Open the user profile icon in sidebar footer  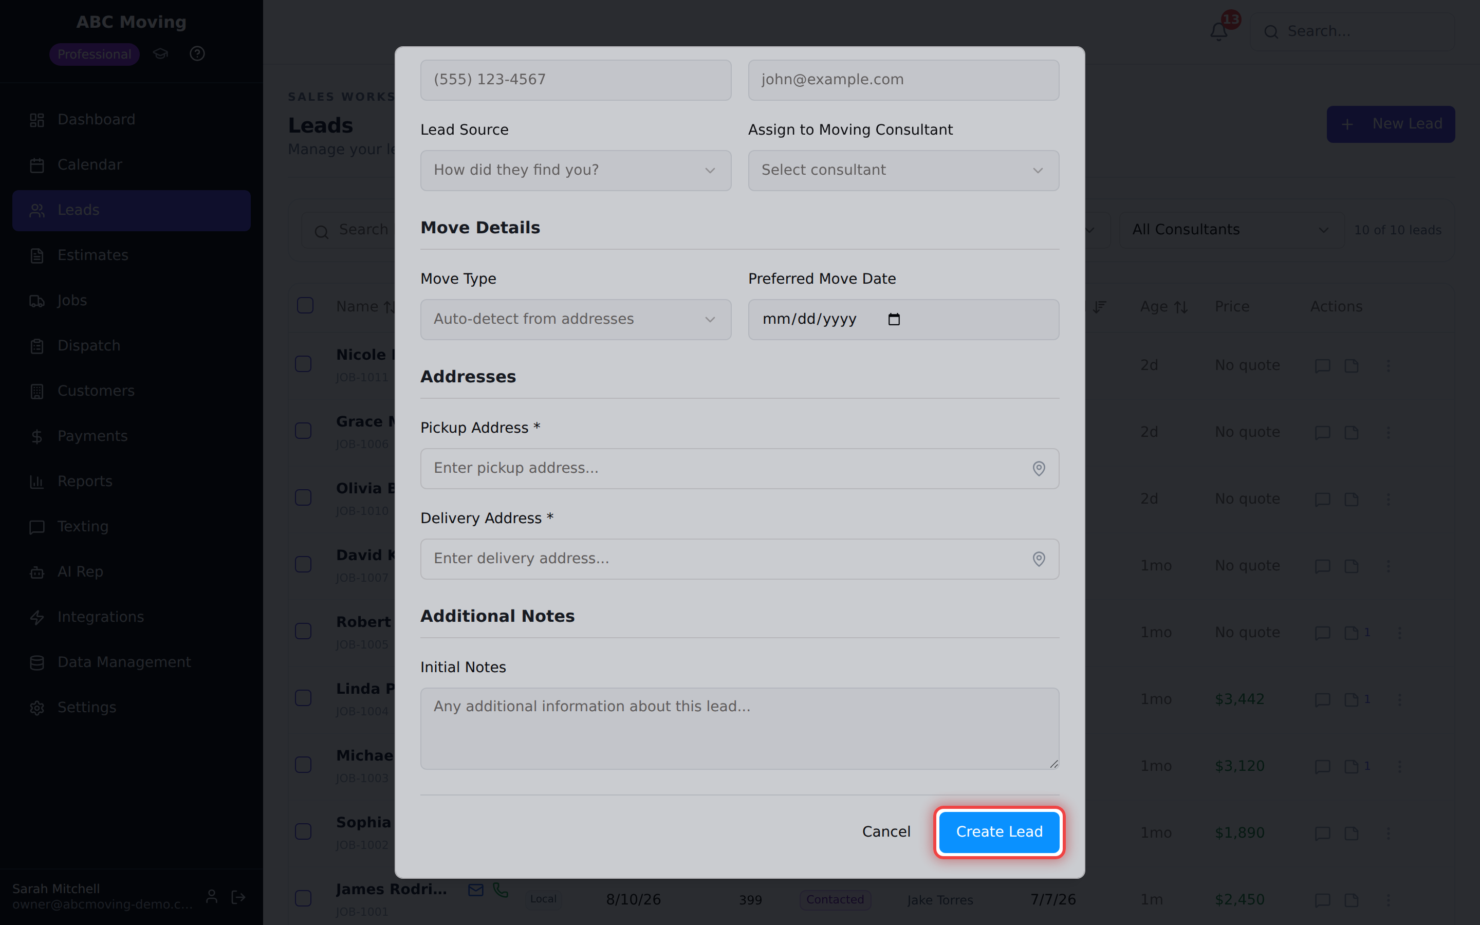pyautogui.click(x=212, y=897)
